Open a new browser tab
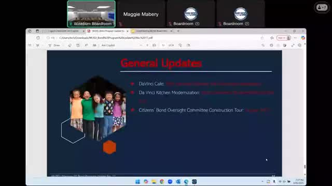The width and height of the screenshot is (332, 186). coord(178,31)
